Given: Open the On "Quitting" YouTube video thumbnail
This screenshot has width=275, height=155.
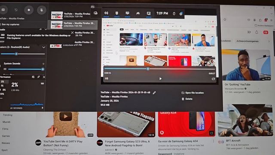Looking at the screenshot, I should [x=246, y=65].
